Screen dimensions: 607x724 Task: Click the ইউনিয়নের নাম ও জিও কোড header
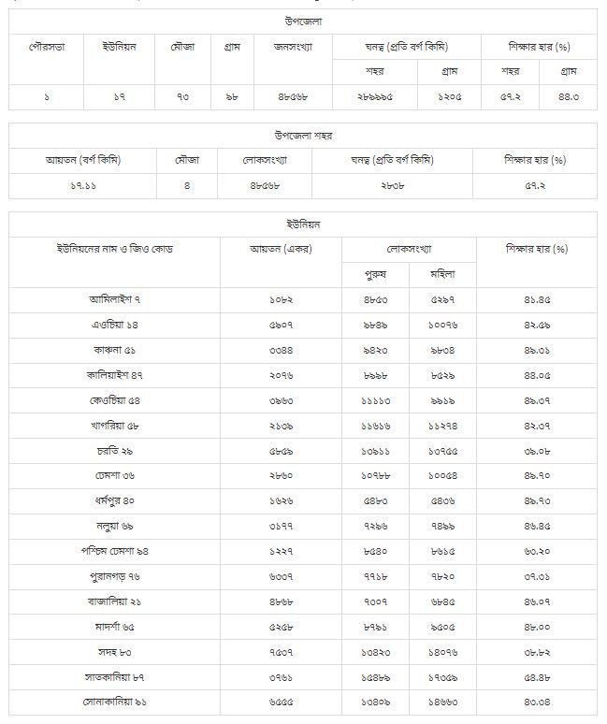115,249
